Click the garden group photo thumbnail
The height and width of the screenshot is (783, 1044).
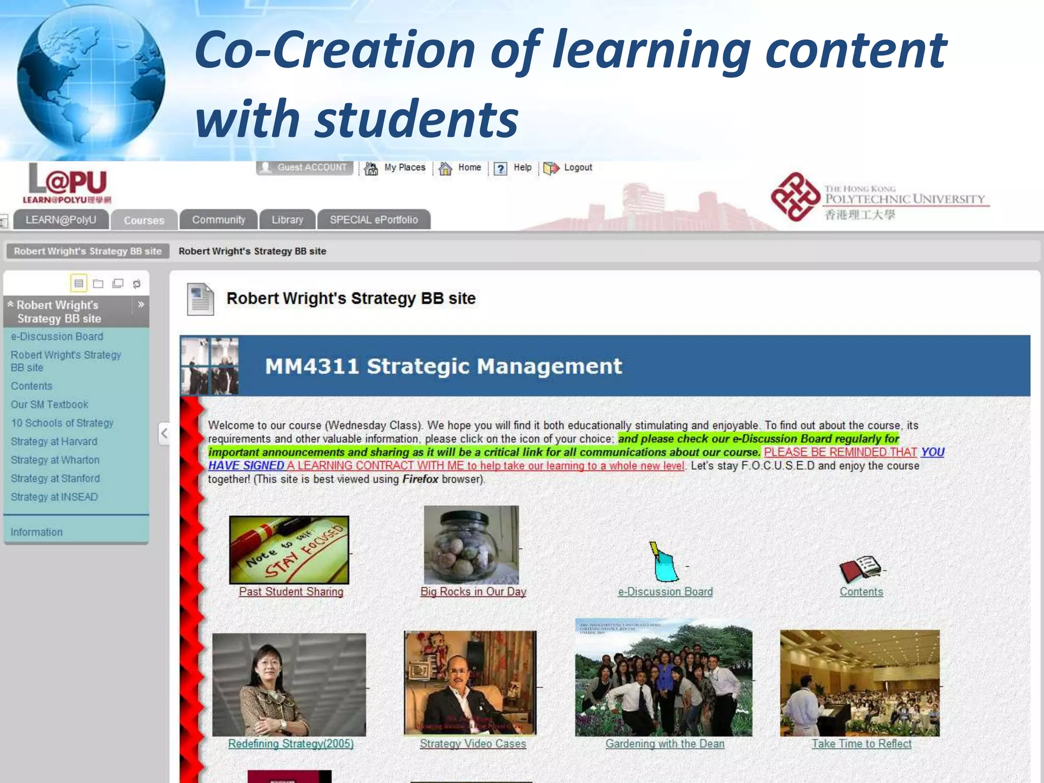[x=663, y=677]
